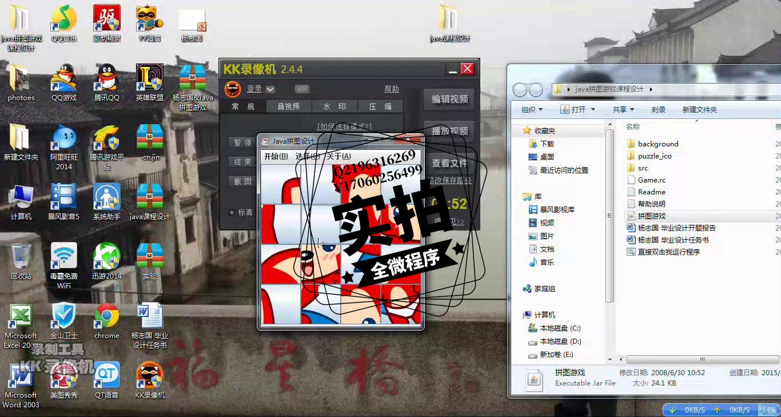Take a screenshot with the 截图 button

[x=242, y=181]
